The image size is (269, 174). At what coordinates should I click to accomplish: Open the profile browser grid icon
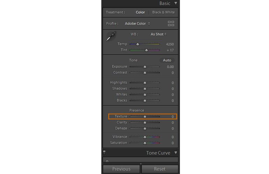pos(171,23)
